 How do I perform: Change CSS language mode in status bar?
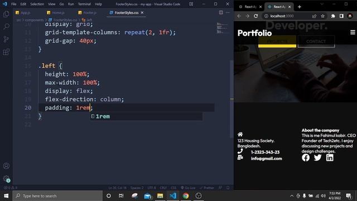click(x=173, y=188)
